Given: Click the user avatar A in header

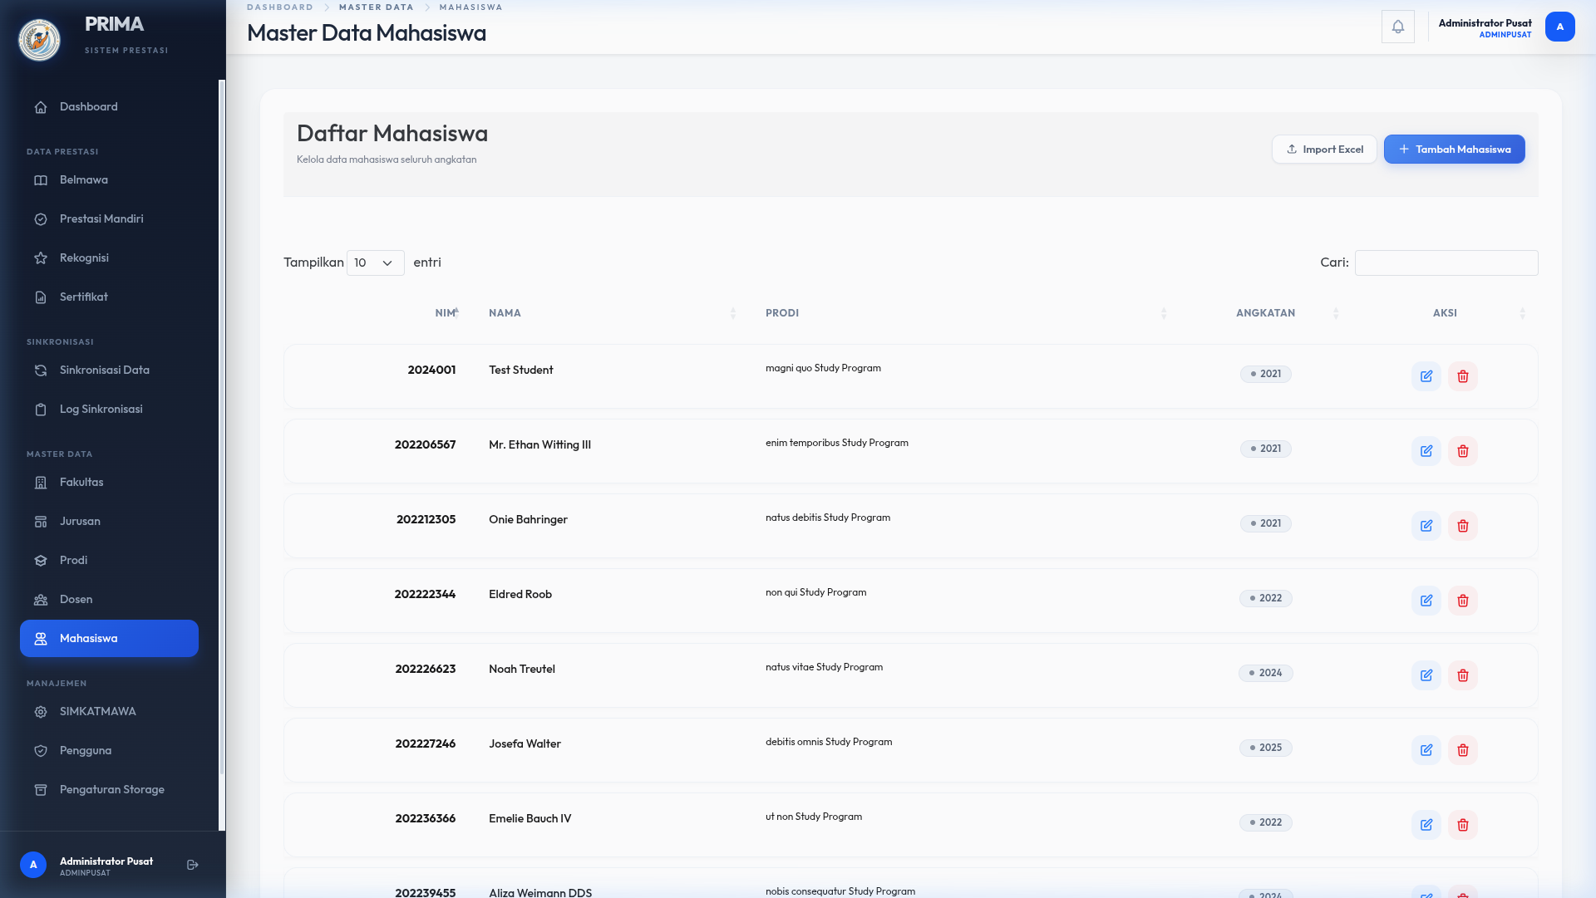Looking at the screenshot, I should (x=1559, y=27).
